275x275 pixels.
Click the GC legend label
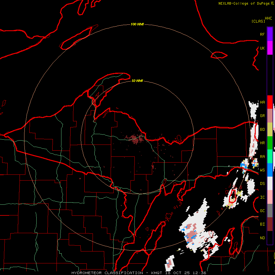click(262, 211)
